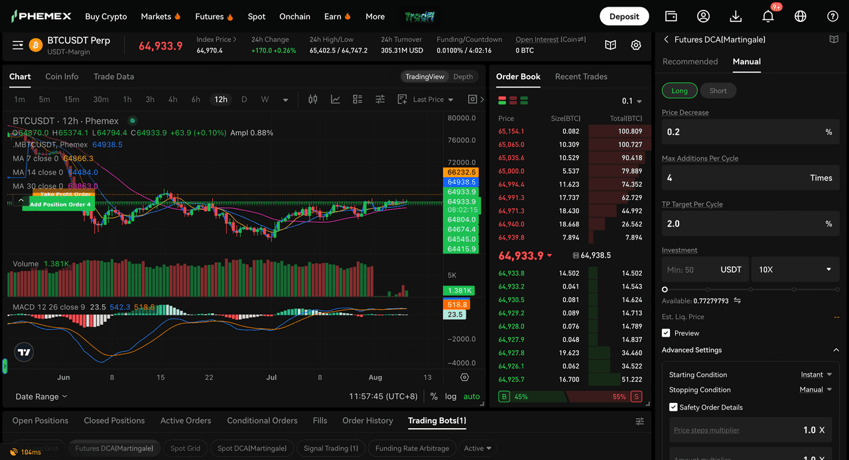Open chart time axis settings gear
849x460 pixels.
tap(464, 377)
